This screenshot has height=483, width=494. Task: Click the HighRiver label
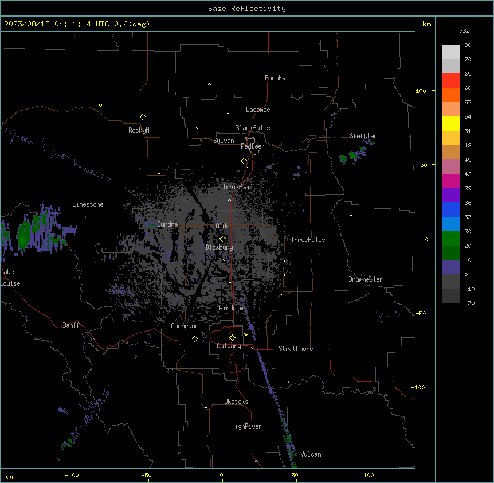[246, 426]
